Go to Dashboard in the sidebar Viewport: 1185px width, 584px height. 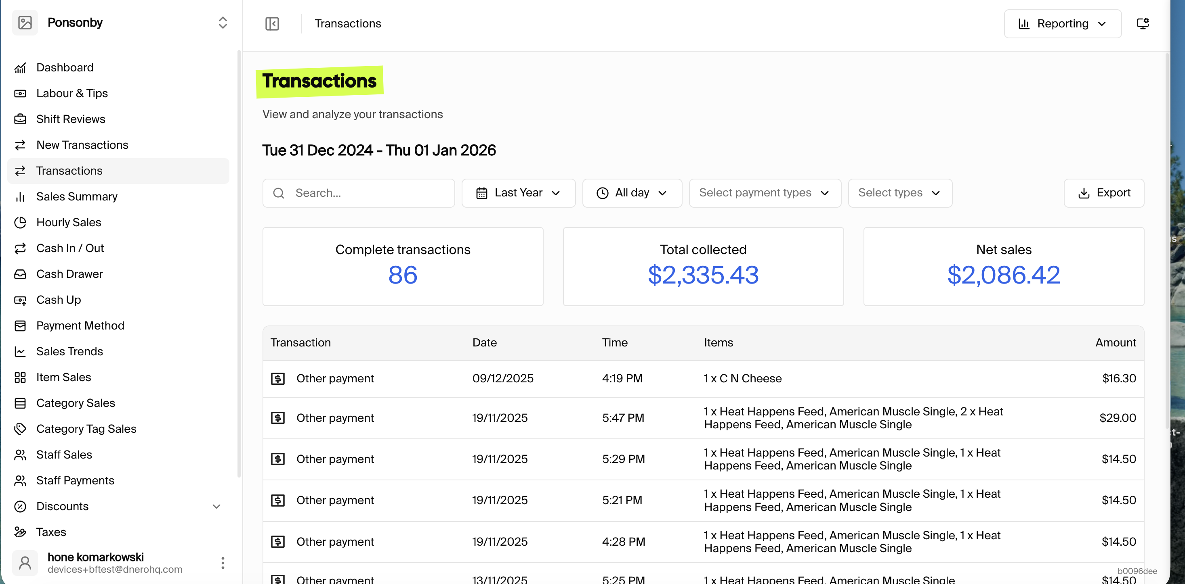tap(118, 68)
